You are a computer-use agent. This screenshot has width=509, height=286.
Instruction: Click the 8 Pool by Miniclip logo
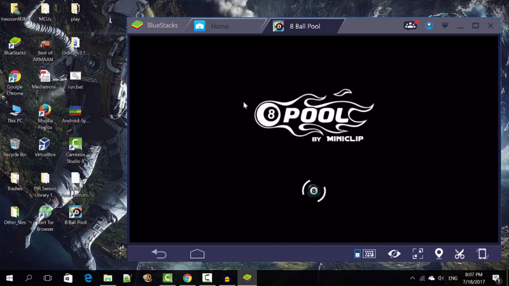pyautogui.click(x=314, y=116)
